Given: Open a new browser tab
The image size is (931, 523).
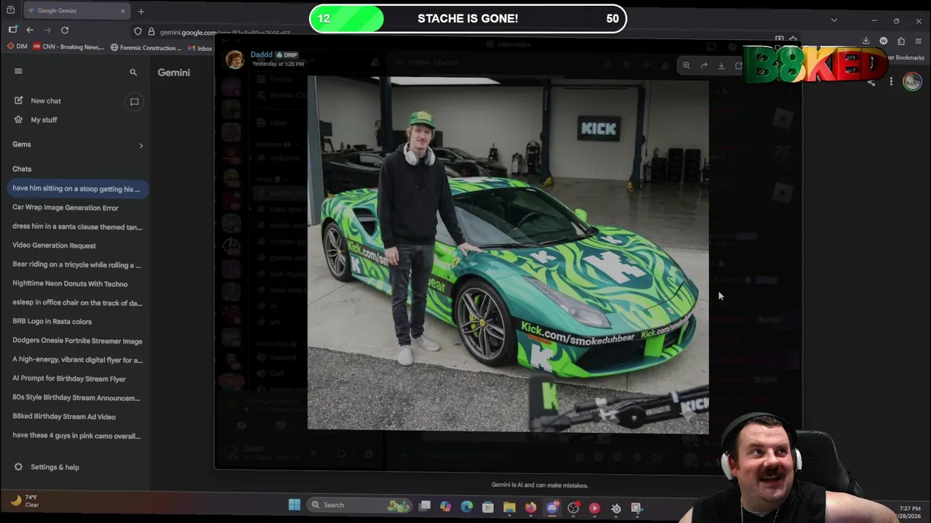Looking at the screenshot, I should pos(141,11).
